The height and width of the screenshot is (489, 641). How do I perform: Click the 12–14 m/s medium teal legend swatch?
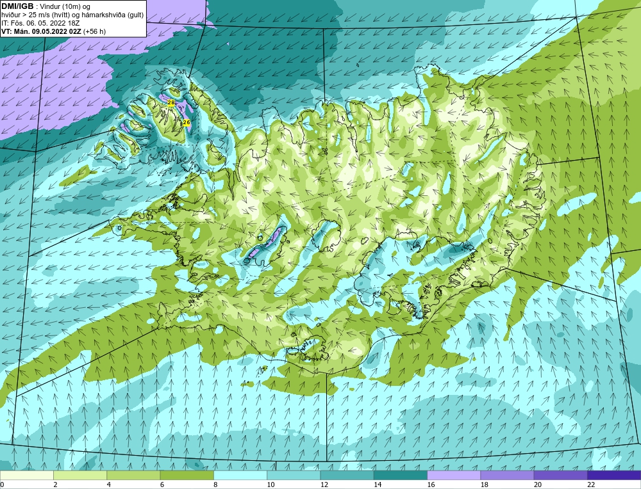(x=347, y=475)
